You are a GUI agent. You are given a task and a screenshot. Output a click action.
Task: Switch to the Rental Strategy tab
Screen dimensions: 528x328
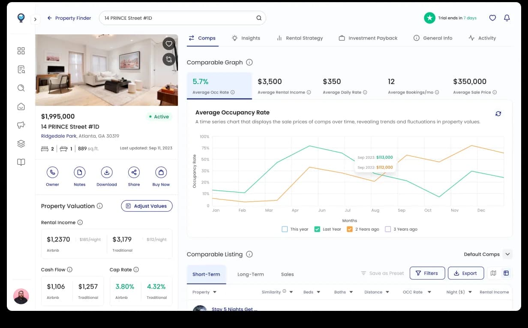click(300, 38)
